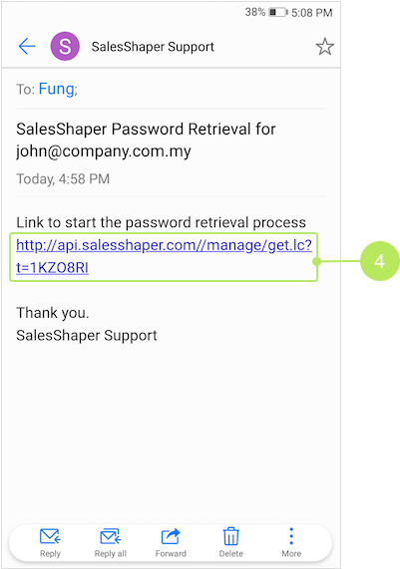Tap the 38% battery percentage
The height and width of the screenshot is (569, 400).
[x=255, y=12]
